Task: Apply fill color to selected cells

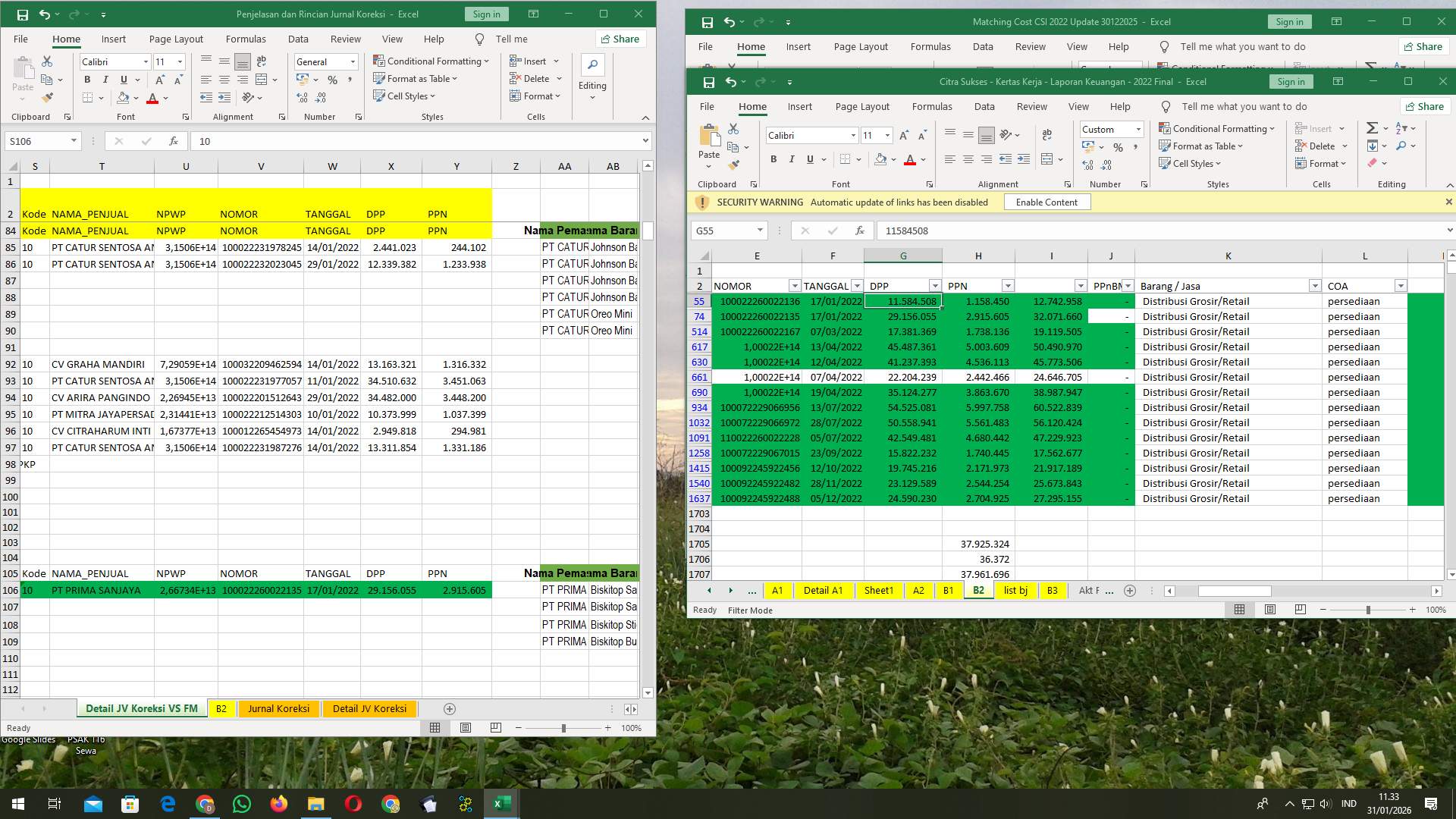Action: point(880,159)
